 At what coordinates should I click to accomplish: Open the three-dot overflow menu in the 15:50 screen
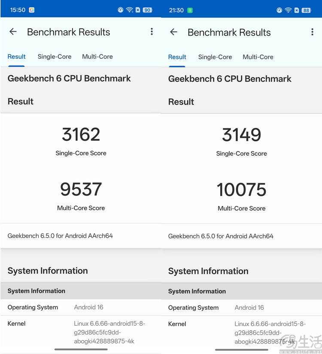click(152, 32)
